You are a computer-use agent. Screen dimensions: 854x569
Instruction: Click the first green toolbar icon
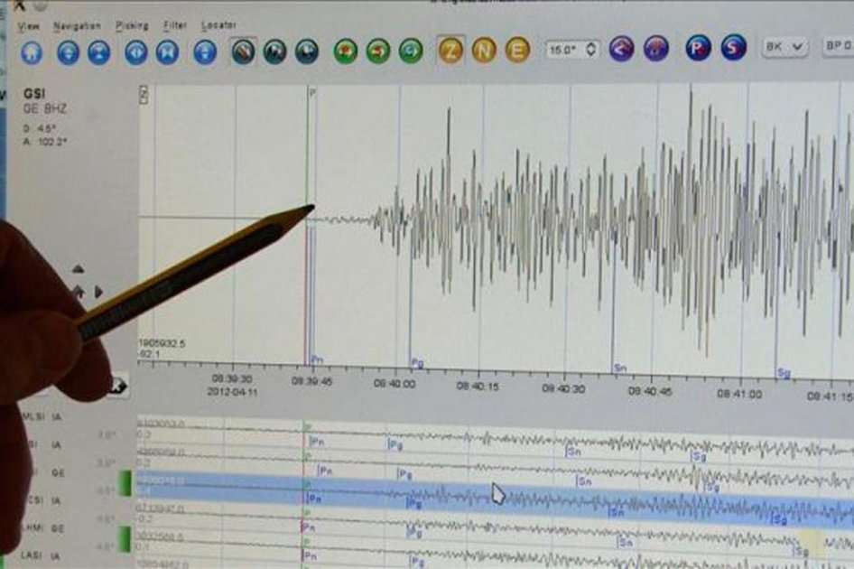346,51
